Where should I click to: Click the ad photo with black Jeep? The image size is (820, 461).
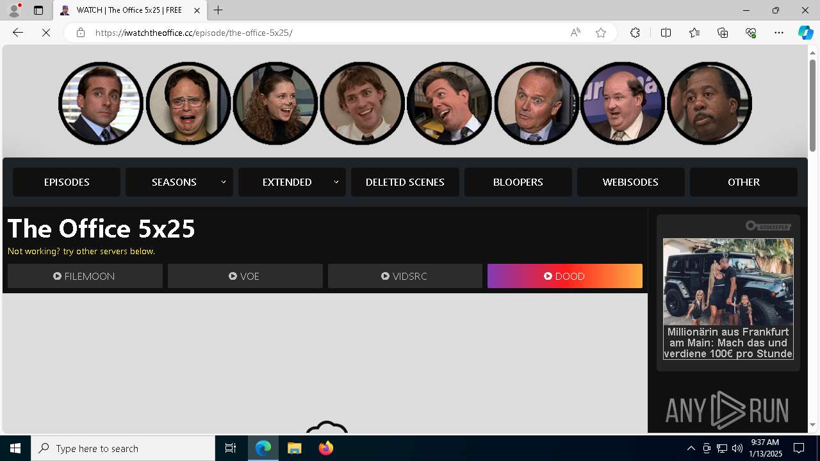[x=728, y=282]
